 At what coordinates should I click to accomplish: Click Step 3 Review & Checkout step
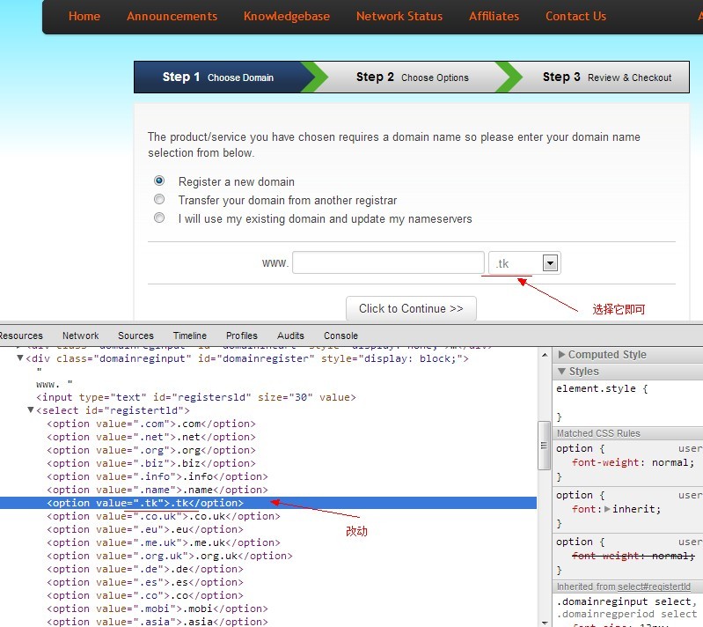[607, 77]
